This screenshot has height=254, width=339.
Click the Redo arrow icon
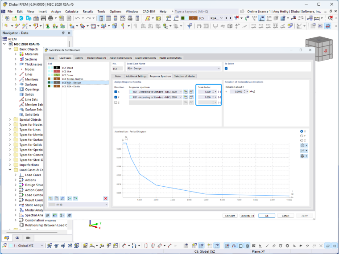coord(88,18)
